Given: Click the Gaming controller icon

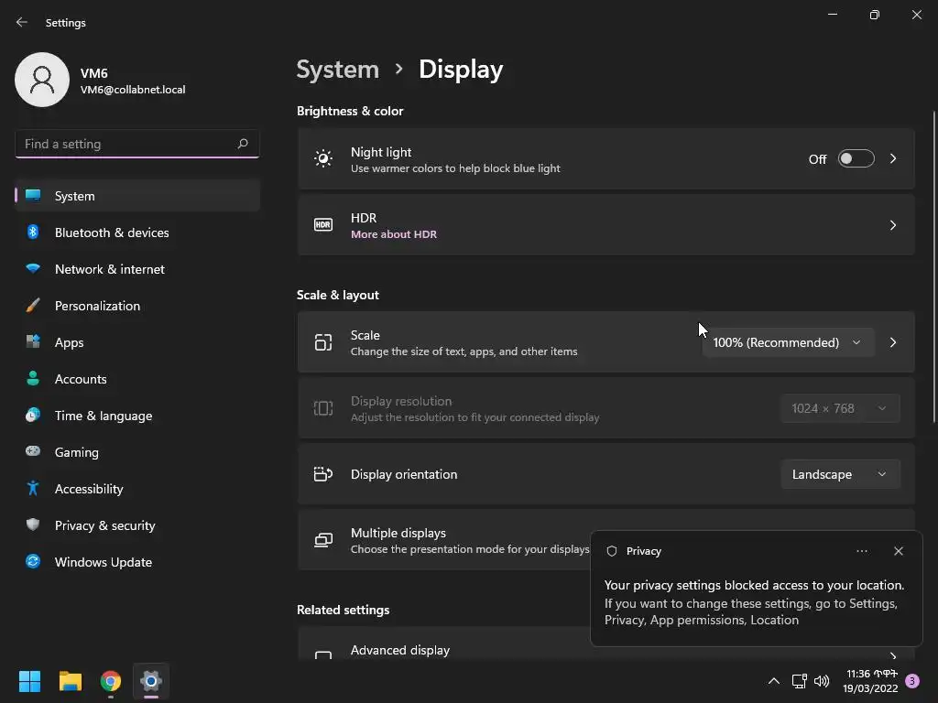Looking at the screenshot, I should coord(33,452).
